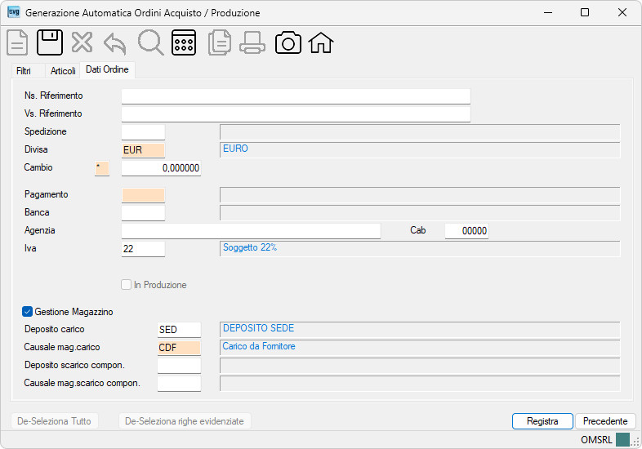Open the Articoli tab
The width and height of the screenshot is (642, 449).
(x=63, y=71)
